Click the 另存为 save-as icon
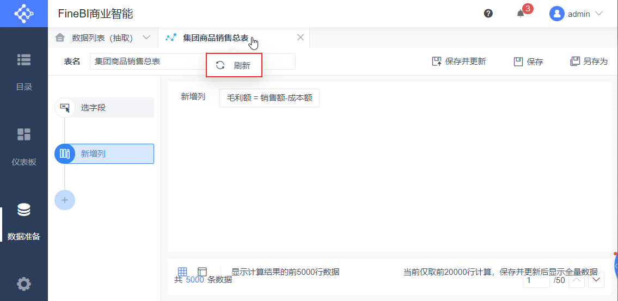The height and width of the screenshot is (301, 618). (575, 61)
